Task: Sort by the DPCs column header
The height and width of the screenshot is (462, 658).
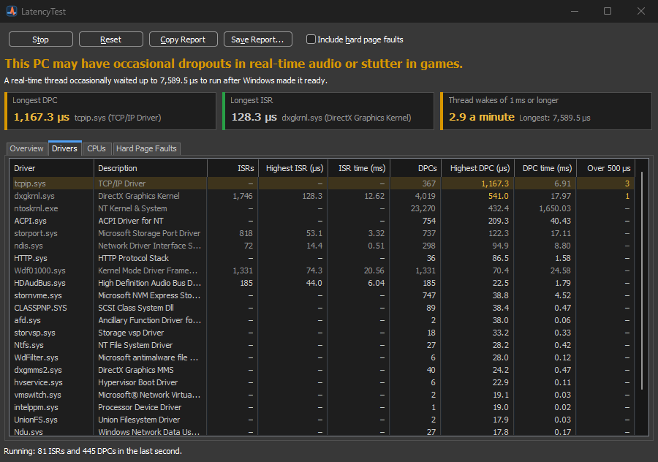Action: 415,168
